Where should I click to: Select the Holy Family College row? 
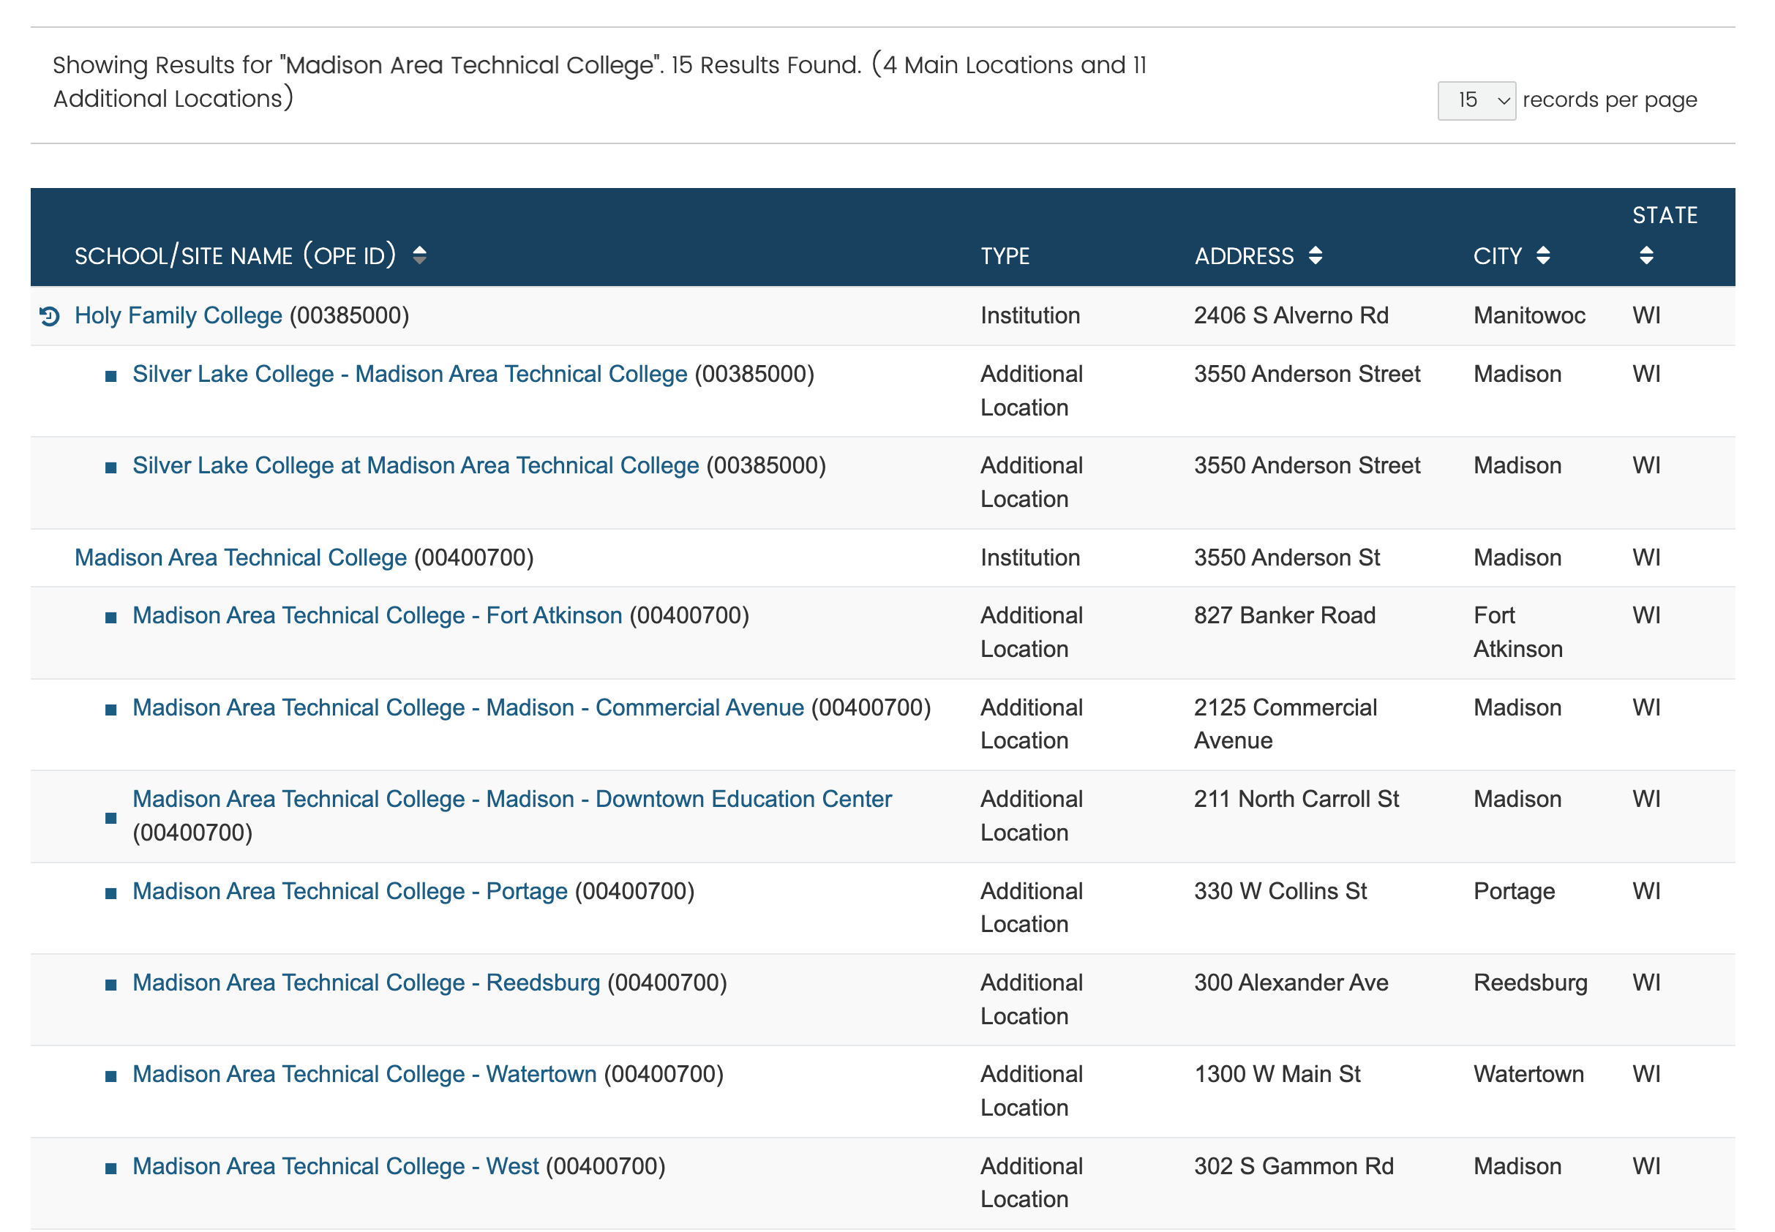click(x=178, y=316)
